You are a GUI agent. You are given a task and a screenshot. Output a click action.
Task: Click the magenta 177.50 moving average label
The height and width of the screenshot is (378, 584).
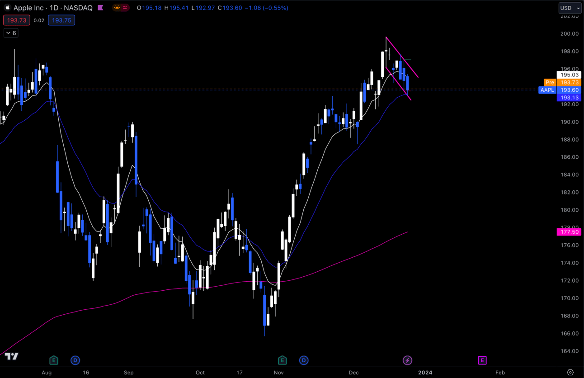tap(569, 232)
